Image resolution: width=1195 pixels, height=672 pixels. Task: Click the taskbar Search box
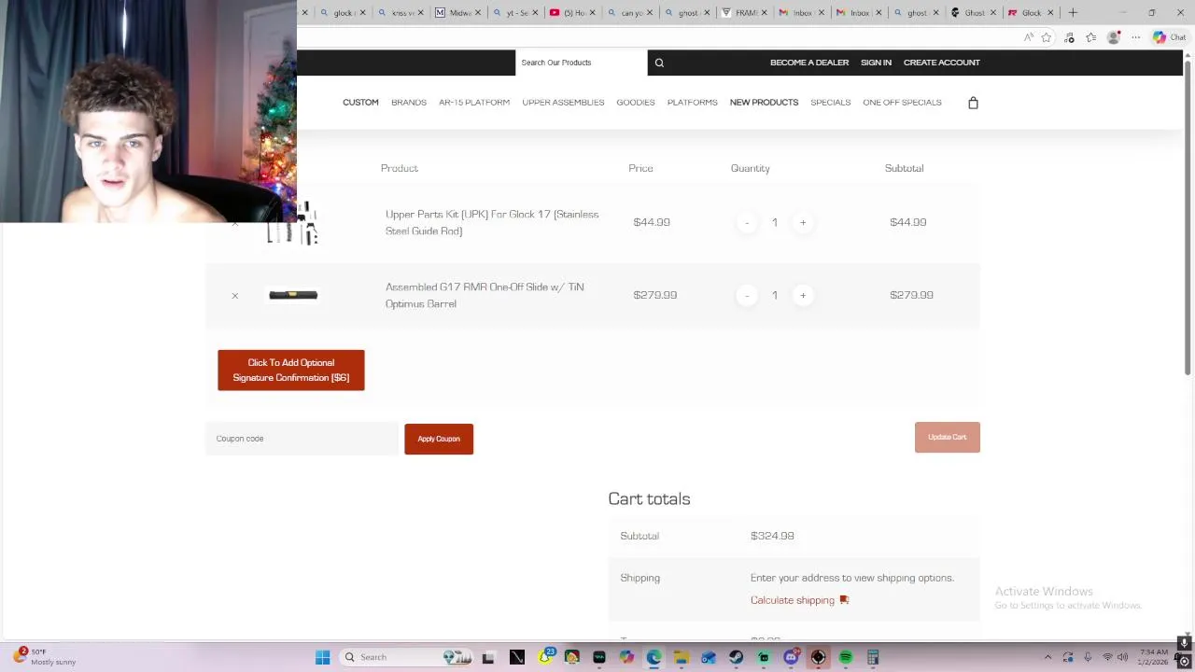(x=407, y=657)
